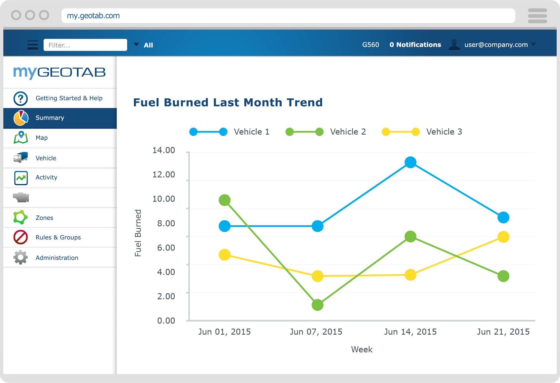560x383 pixels.
Task: Click the user profile avatar icon
Action: 455,44
